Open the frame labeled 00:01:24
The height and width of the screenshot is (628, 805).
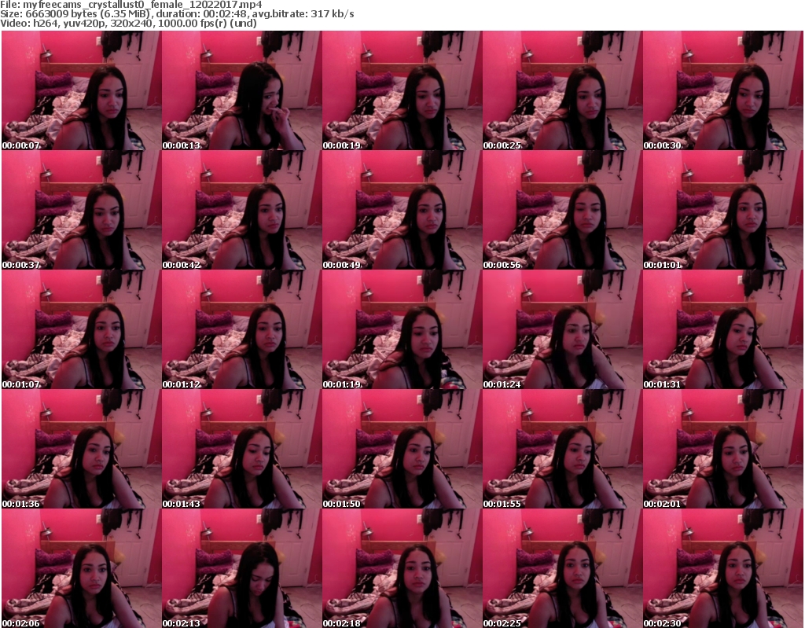(562, 329)
